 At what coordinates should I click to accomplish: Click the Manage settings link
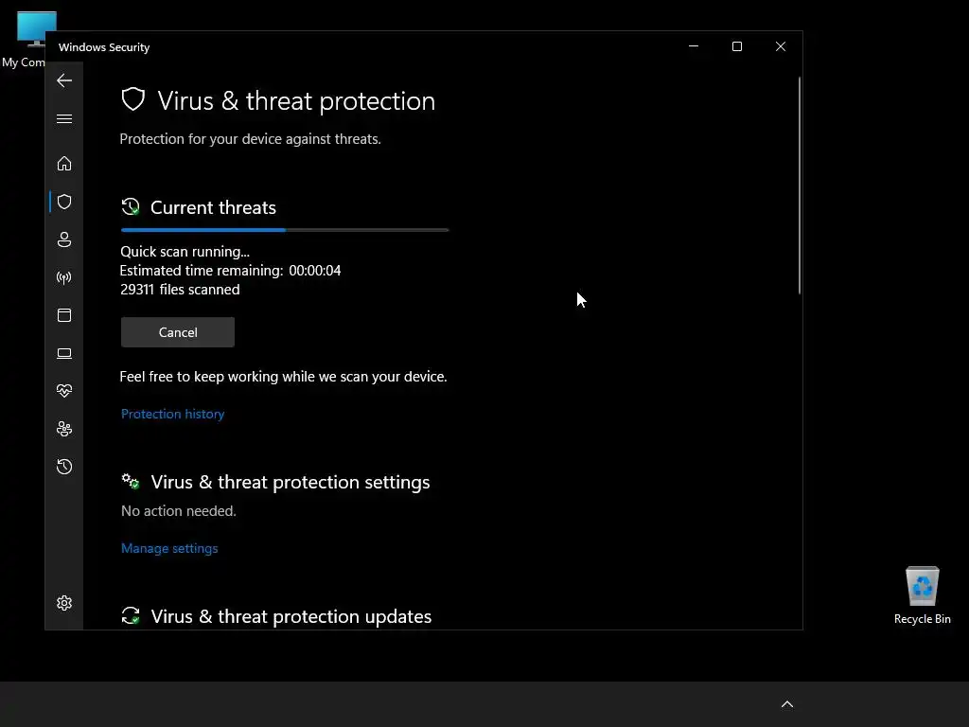tap(169, 548)
